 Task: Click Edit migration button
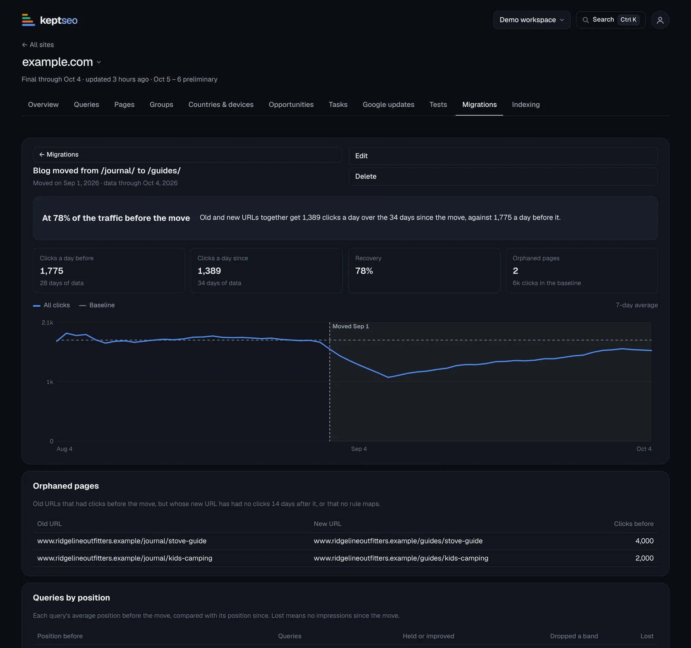503,156
